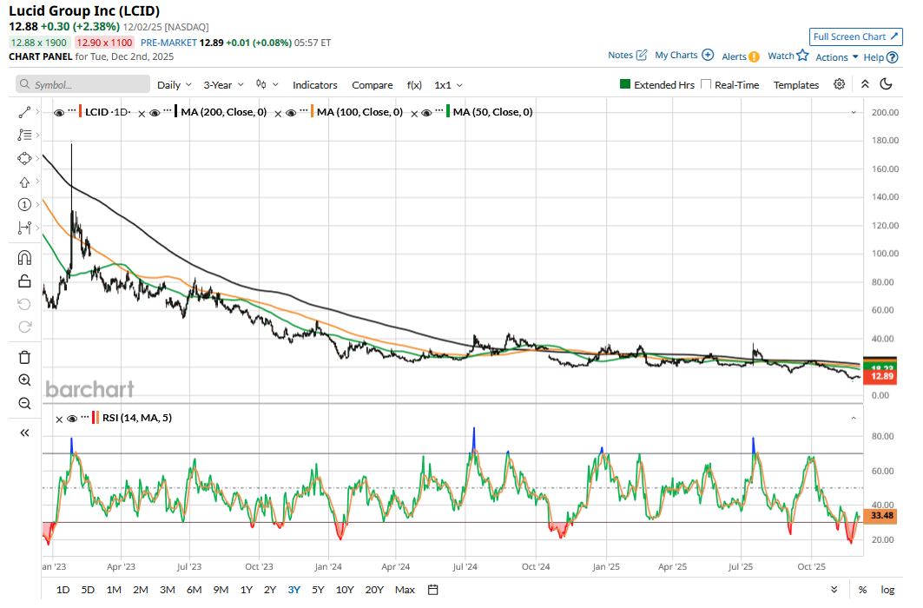Open MA 100 orange color swatch
The image size is (923, 608).
(312, 112)
